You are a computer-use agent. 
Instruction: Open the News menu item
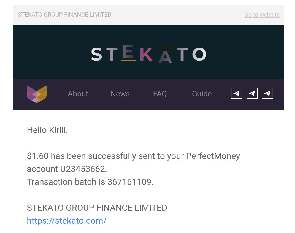click(x=120, y=94)
